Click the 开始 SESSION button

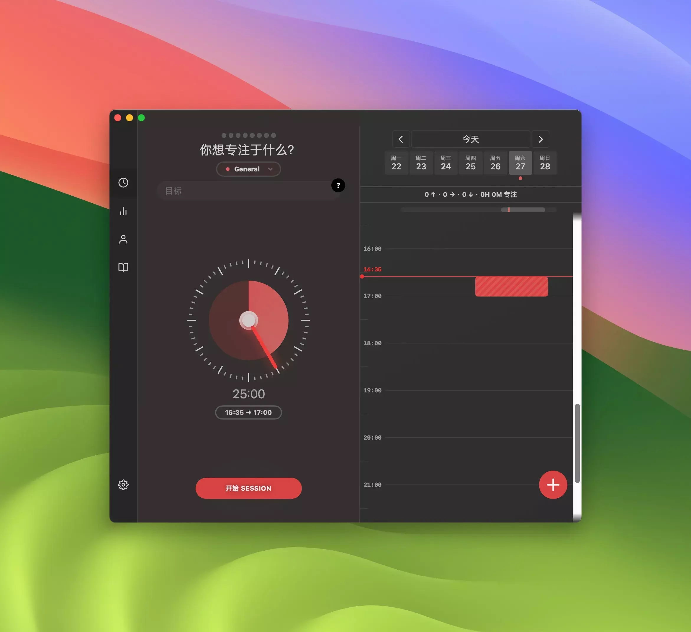[248, 488]
